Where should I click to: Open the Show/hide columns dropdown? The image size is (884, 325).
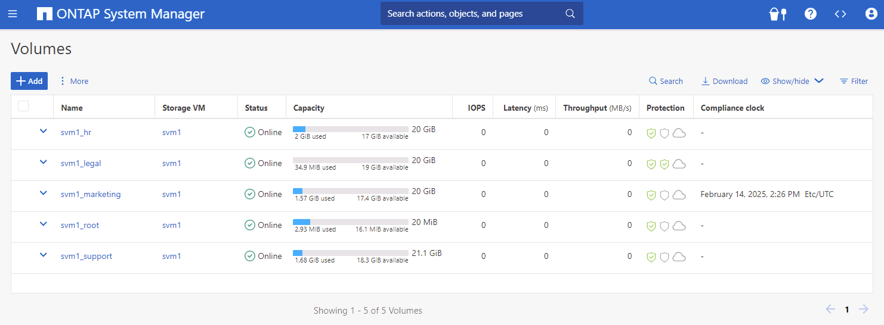click(792, 81)
